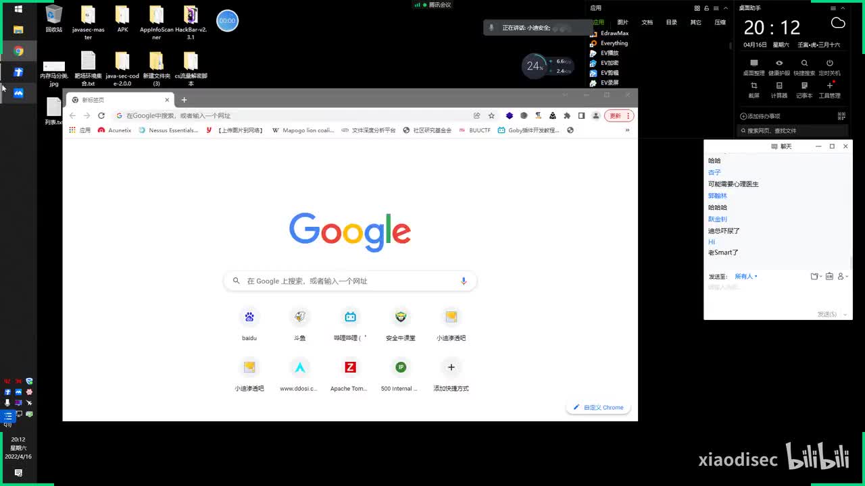
Task: Open 定时关机 power timer tool
Action: click(x=830, y=67)
